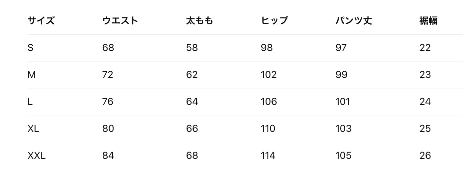Click the ウエスト column header

coord(120,21)
